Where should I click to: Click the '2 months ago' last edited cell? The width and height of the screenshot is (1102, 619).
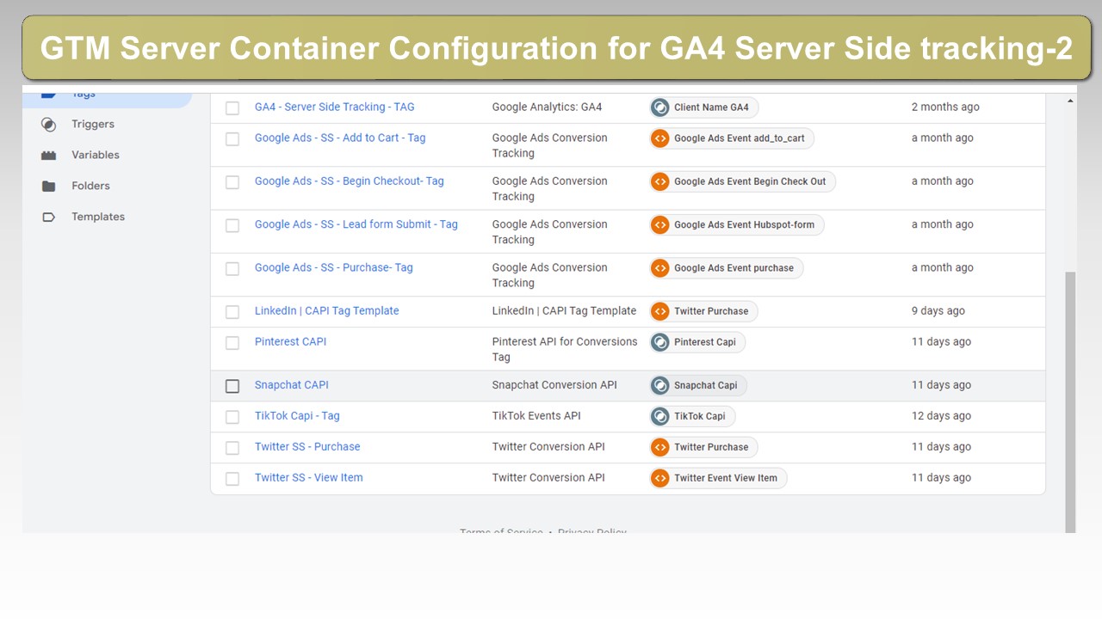945,107
